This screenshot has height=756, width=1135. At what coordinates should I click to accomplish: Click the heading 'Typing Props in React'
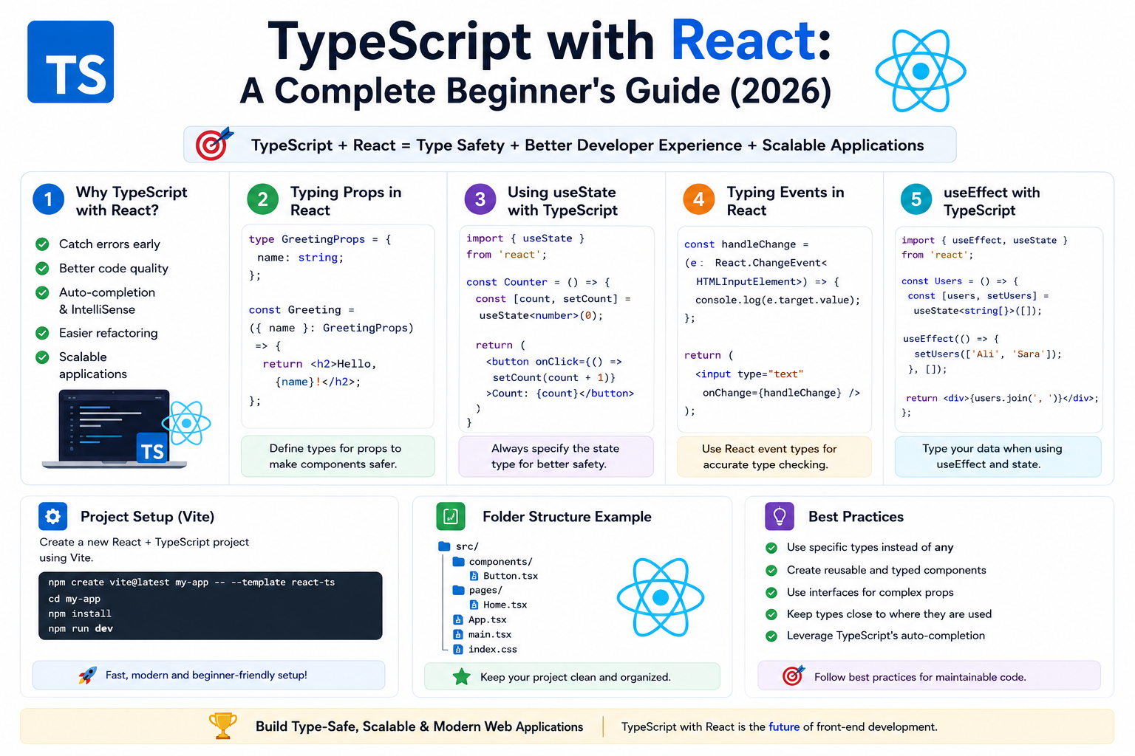coord(346,201)
